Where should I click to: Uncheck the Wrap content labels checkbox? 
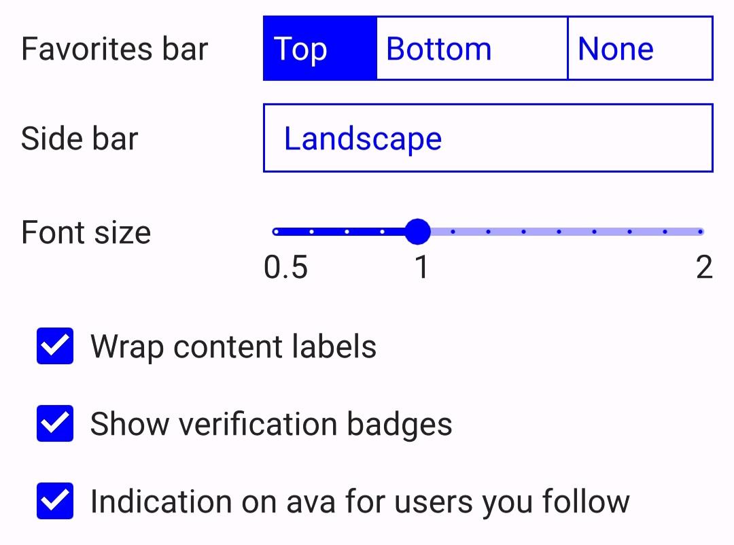(55, 347)
